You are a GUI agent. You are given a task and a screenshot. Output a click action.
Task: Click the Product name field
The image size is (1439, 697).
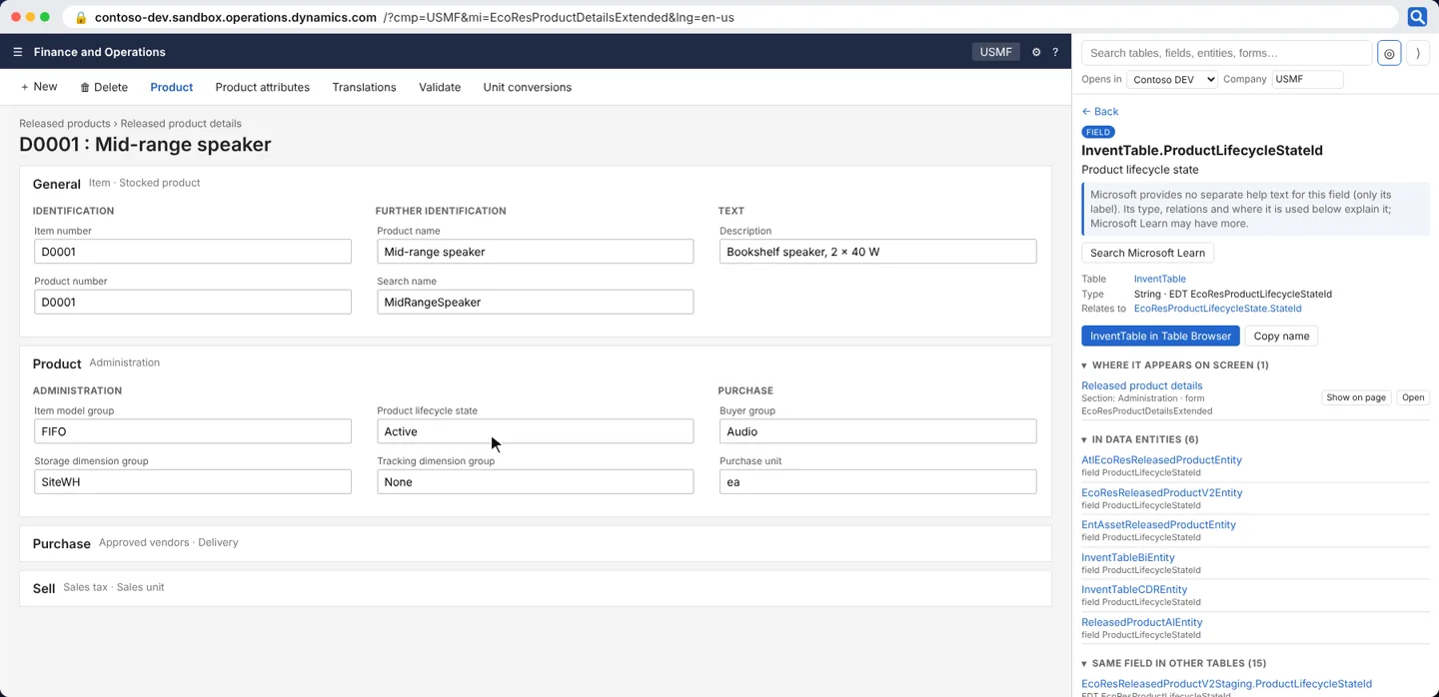[535, 252]
